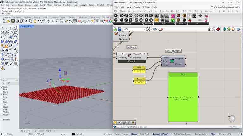This screenshot has height=136, width=243.
Task: Enable the Near osnap checkbox
Action: click(x=2, y=89)
